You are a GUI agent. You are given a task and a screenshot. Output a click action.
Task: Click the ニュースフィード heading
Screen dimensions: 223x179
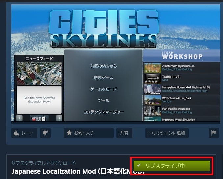click(x=39, y=59)
